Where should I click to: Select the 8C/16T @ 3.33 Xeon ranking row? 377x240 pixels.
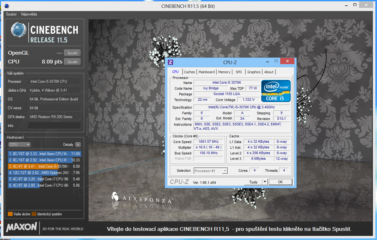click(45, 153)
